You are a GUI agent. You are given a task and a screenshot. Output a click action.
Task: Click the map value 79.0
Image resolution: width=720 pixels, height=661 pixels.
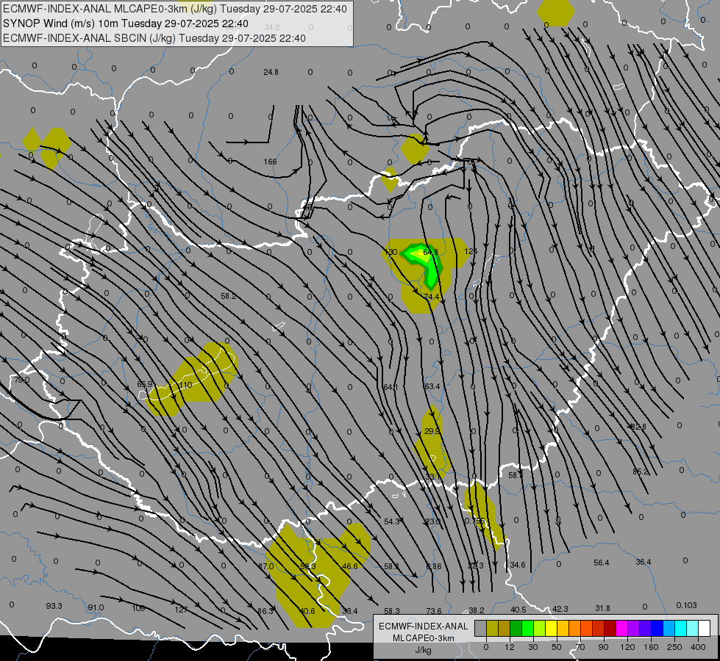21,380
